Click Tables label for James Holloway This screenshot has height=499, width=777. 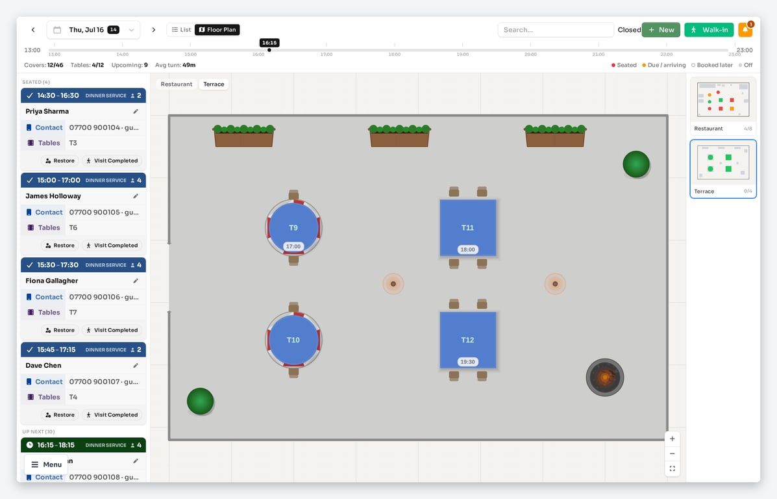[44, 227]
